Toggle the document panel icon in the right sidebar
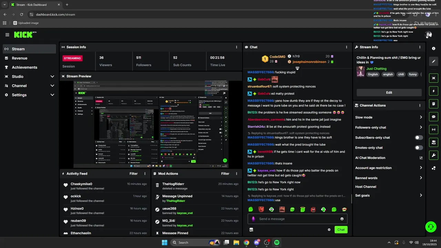 point(434,104)
